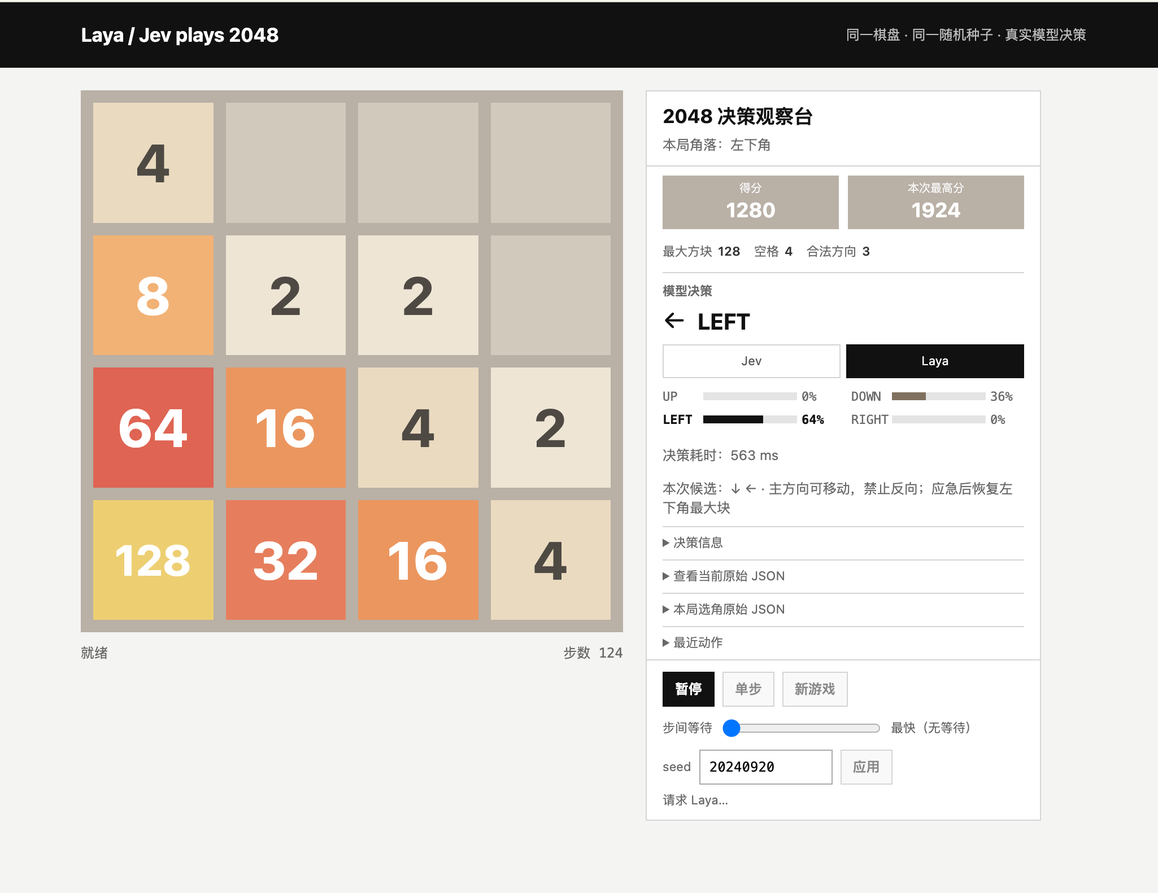The height and width of the screenshot is (893, 1158).
Task: Click the 得分 1280 score box
Action: 750,202
